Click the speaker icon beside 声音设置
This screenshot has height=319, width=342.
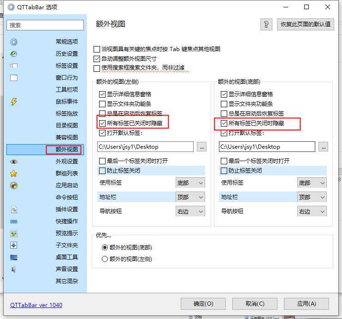click(13, 270)
